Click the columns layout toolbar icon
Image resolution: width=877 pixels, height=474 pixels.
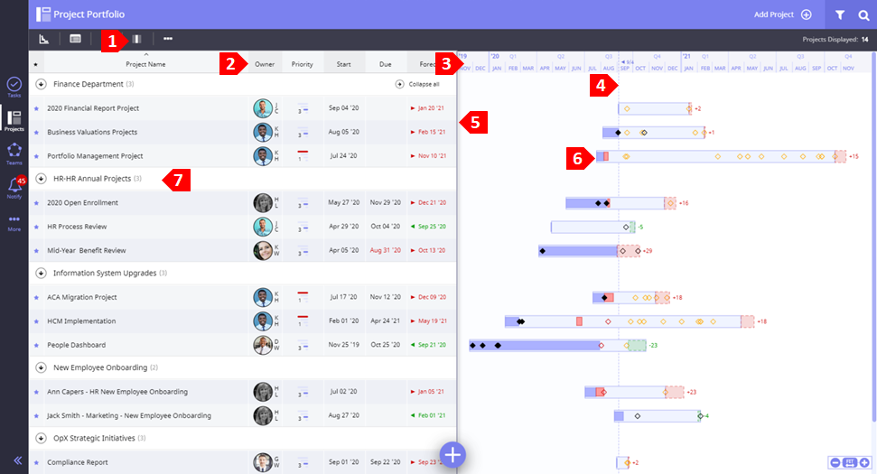137,39
